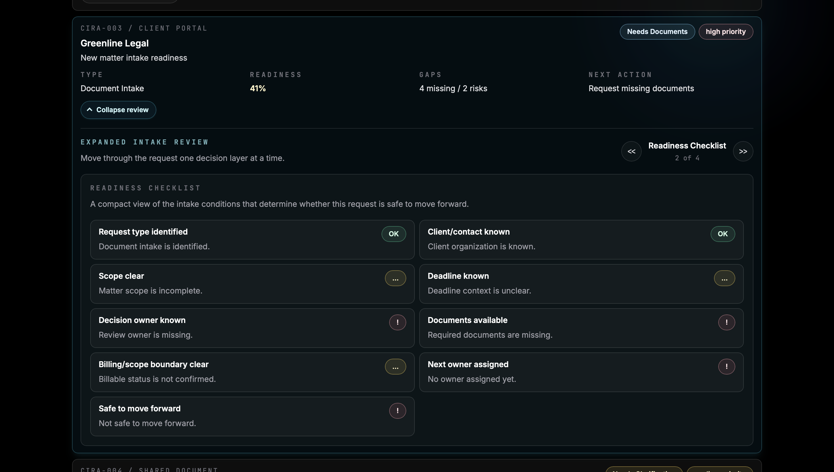834x472 pixels.
Task: Select the Request type identified card
Action: point(252,240)
